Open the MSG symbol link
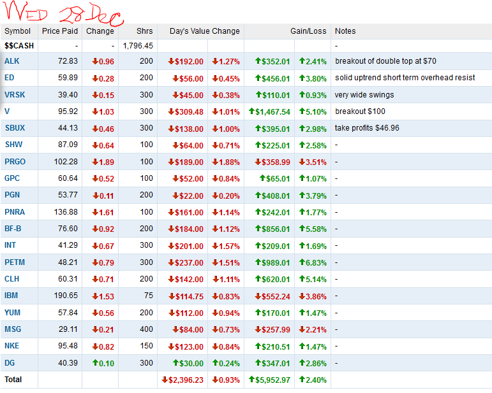Viewport: 492px width, 393px height. click(13, 329)
